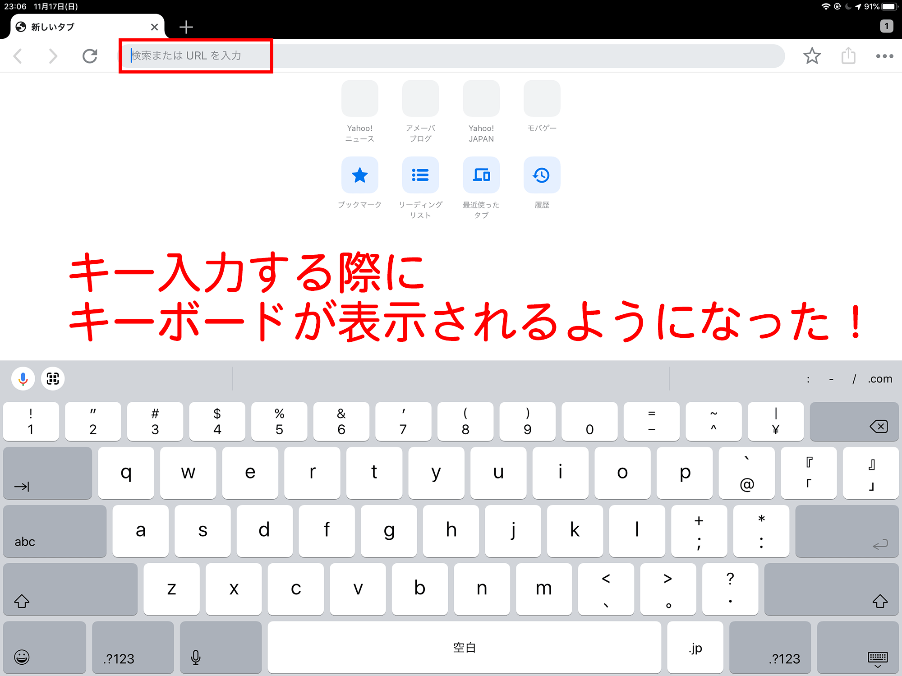Start voice search with colored microphone

point(23,379)
